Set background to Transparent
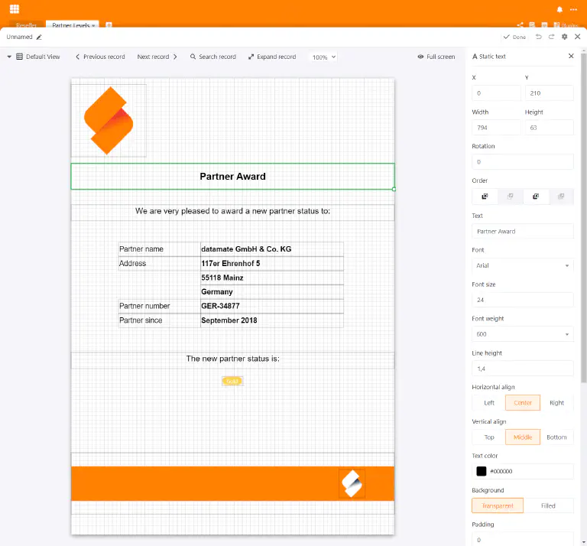 coord(498,506)
